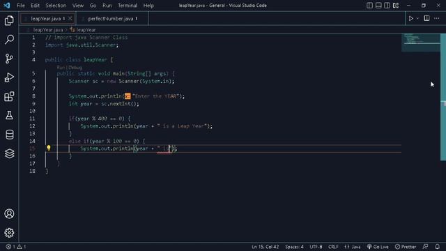This screenshot has width=446, height=251.
Task: Open the File menu
Action: [x=20, y=6]
